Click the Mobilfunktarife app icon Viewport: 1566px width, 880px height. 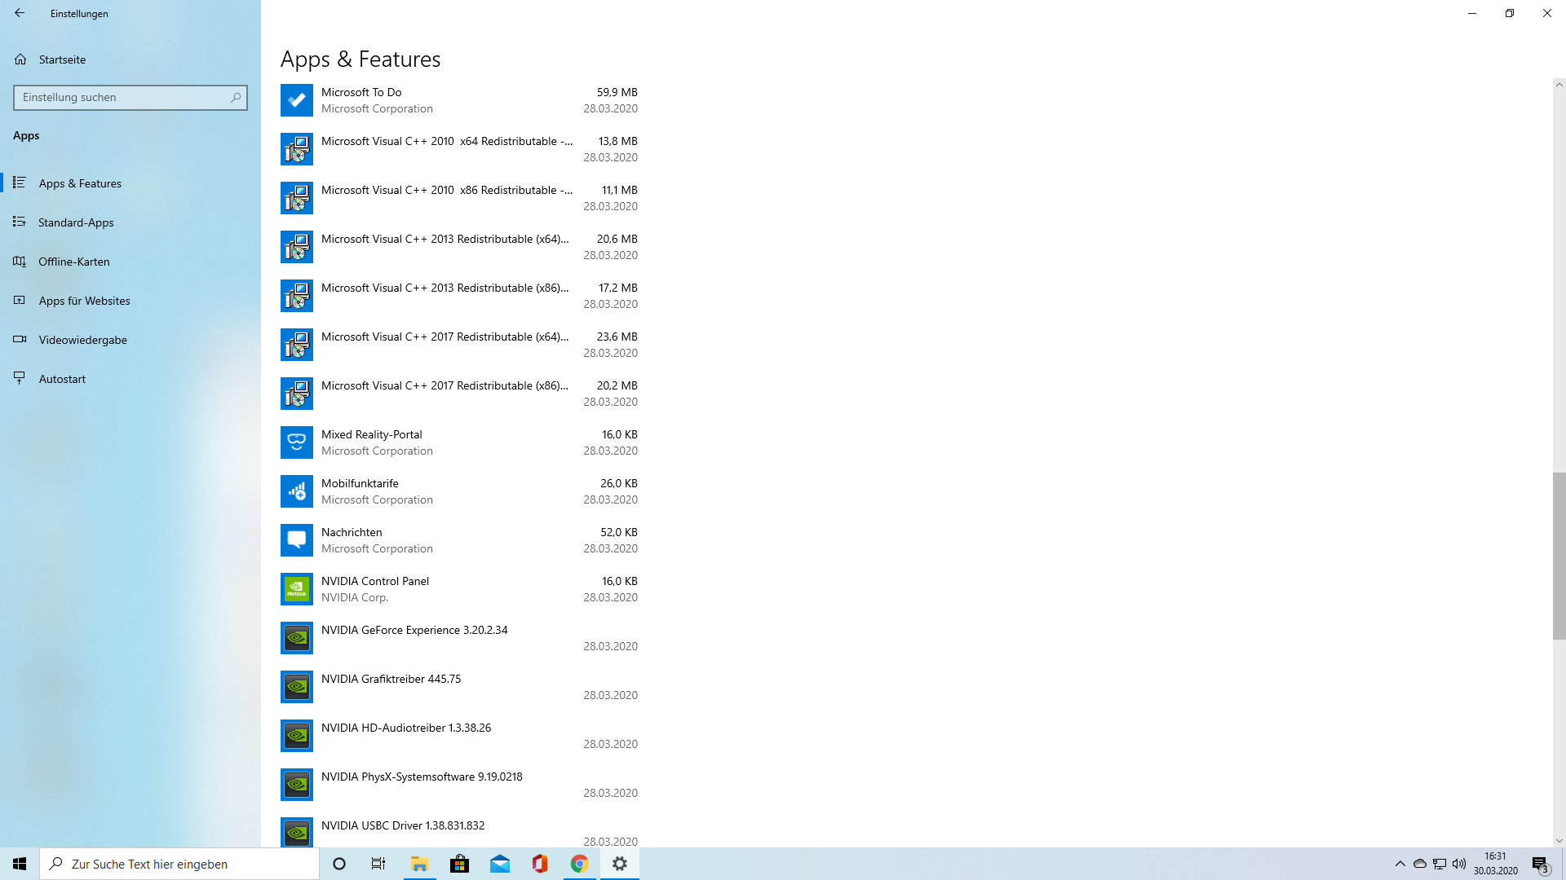[x=296, y=491]
